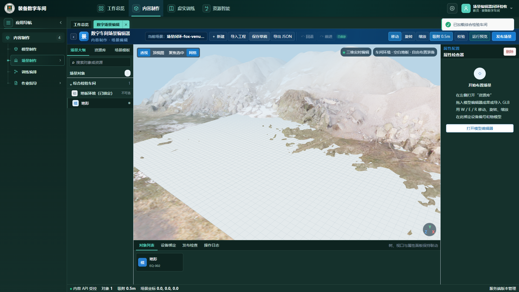Click the 作业指导 document icon
The width and height of the screenshot is (519, 292).
coord(16,83)
